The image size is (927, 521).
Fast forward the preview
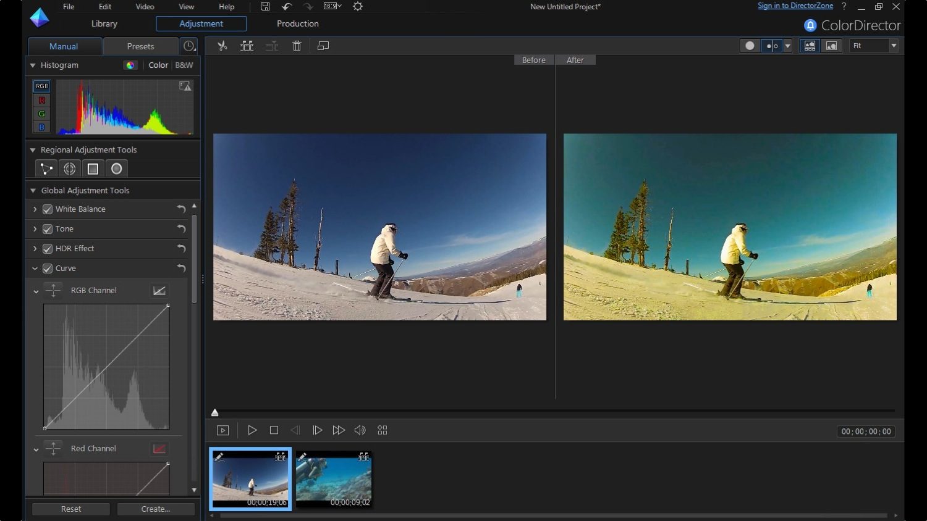pyautogui.click(x=339, y=430)
